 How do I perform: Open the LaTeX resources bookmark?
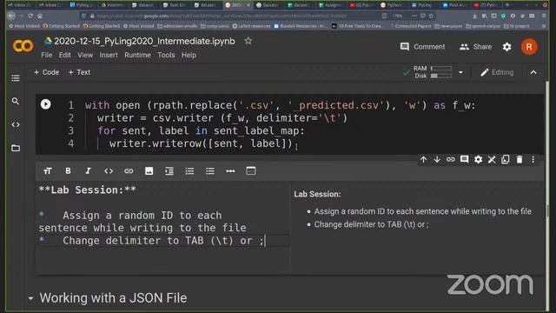251,26
